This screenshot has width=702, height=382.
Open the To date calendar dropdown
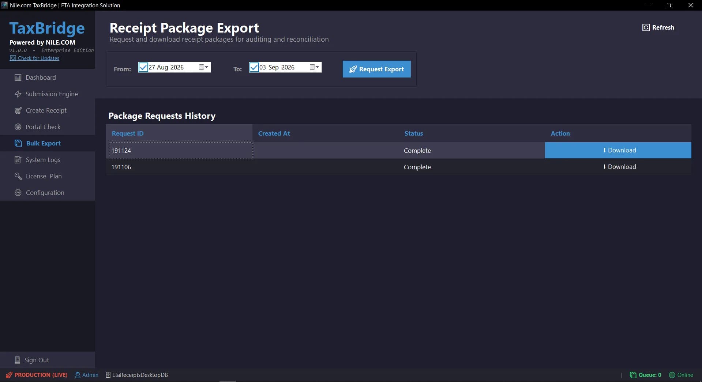pyautogui.click(x=314, y=67)
